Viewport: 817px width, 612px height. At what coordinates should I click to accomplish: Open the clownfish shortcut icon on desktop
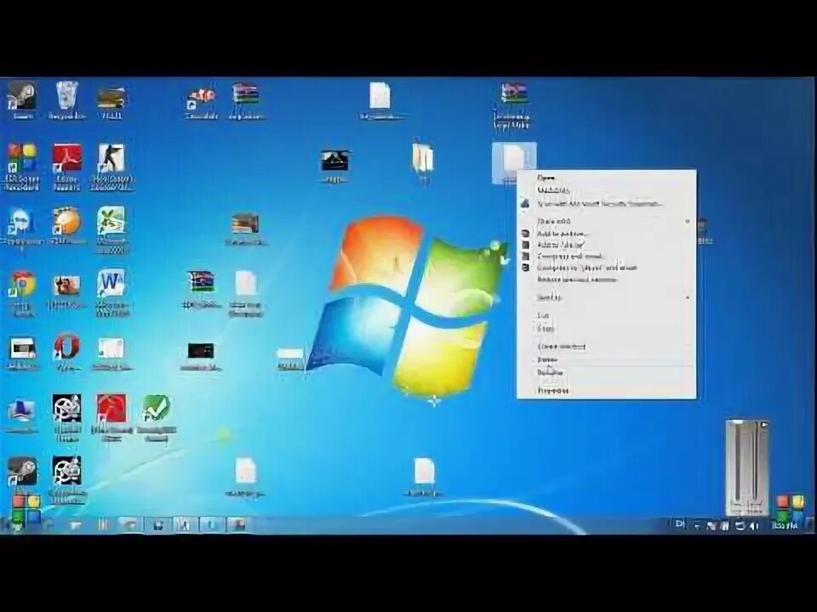201,102
